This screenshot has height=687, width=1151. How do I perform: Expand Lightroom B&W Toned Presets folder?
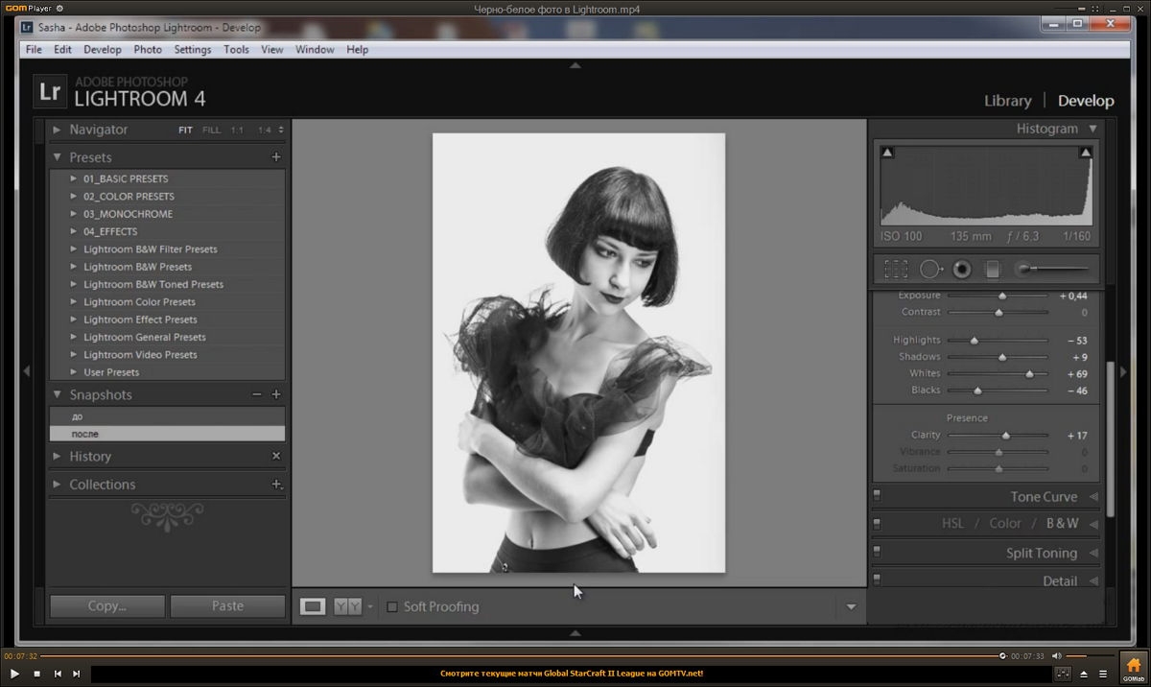point(74,284)
